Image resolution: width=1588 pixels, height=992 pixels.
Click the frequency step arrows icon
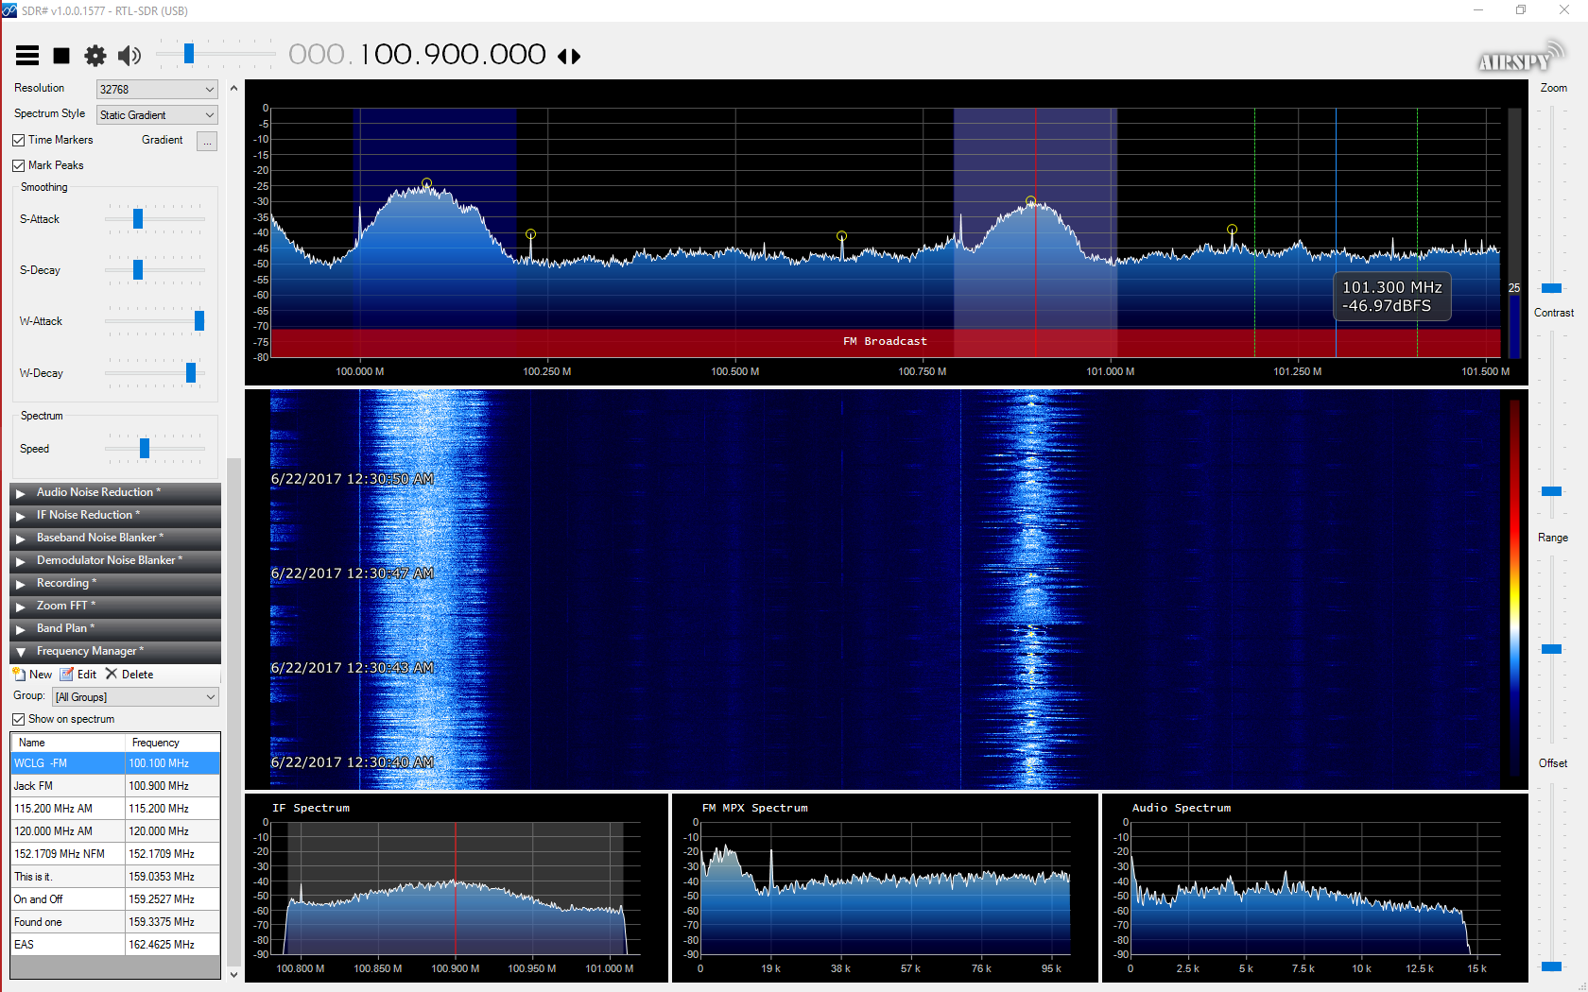(x=569, y=57)
